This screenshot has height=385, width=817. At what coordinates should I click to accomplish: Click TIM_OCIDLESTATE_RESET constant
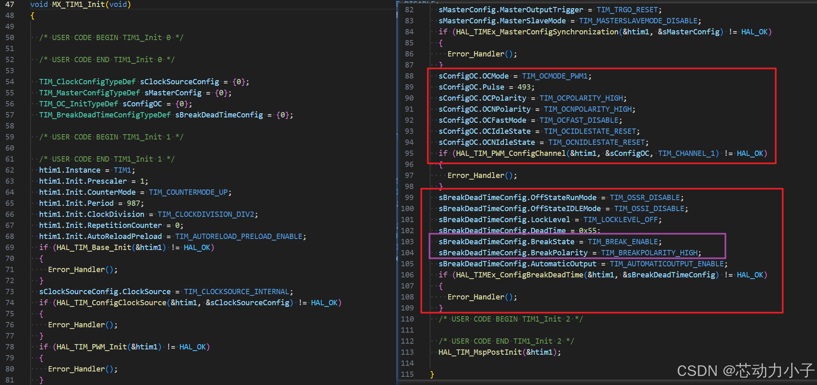590,131
